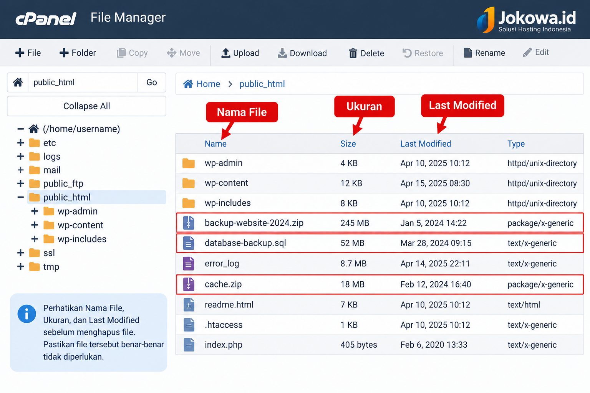
Task: Click the readme.html file icon
Action: [x=189, y=305]
